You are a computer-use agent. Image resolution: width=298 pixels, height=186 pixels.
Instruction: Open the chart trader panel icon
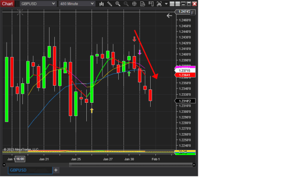tap(151, 4)
